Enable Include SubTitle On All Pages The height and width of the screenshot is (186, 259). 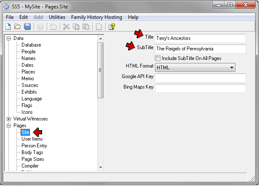[158, 58]
